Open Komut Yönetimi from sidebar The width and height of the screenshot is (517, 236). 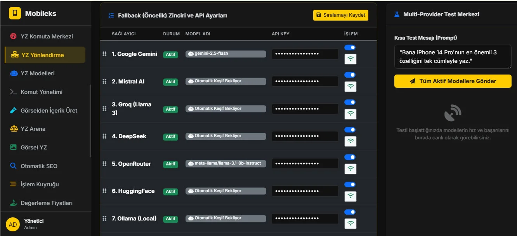coord(45,92)
